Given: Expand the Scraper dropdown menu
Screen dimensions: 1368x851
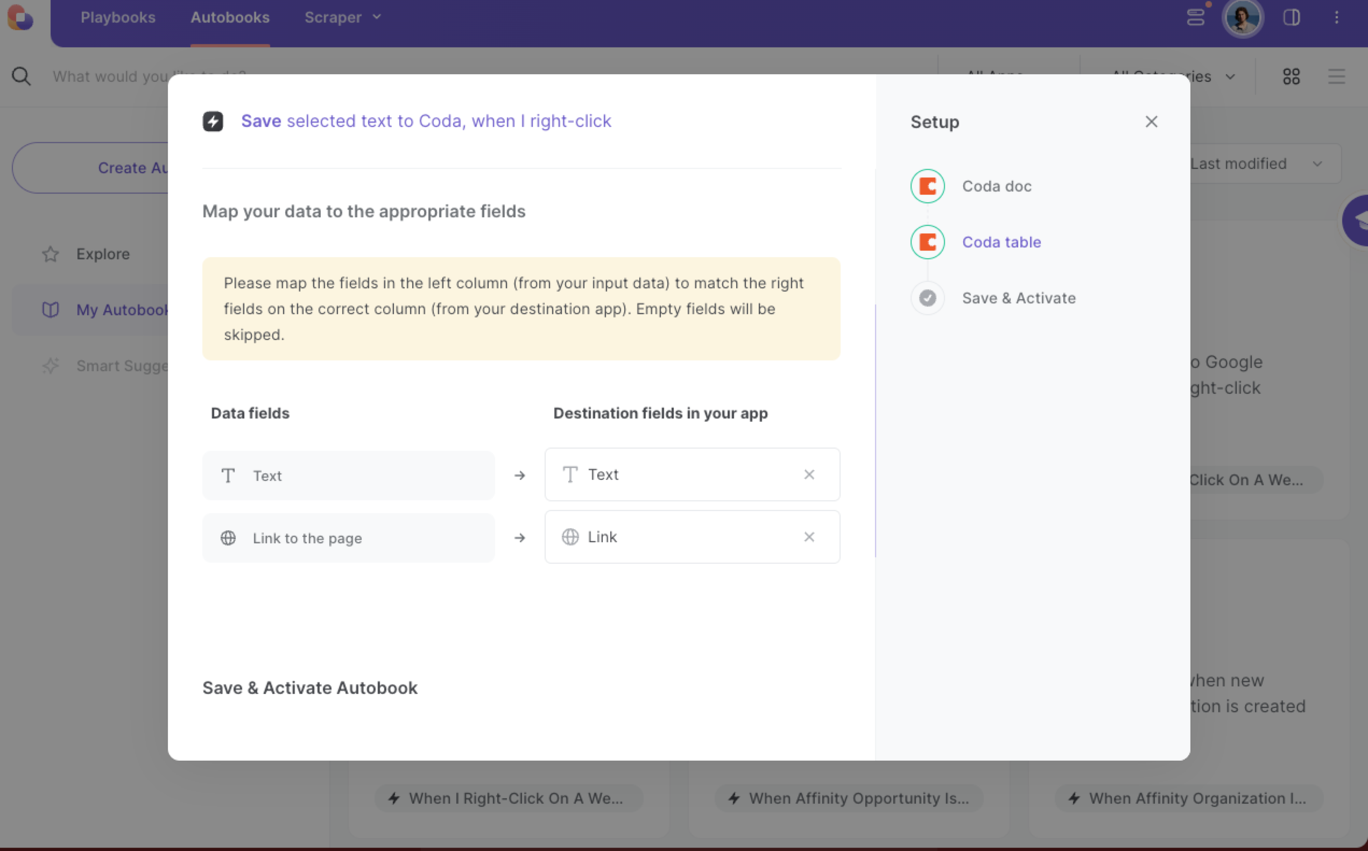Looking at the screenshot, I should pyautogui.click(x=343, y=17).
